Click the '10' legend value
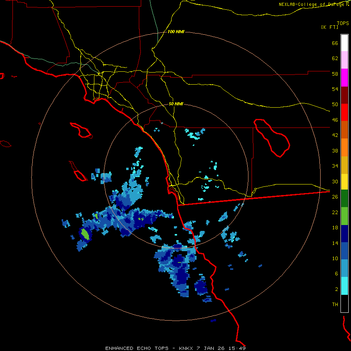The image size is (351, 351). point(335,258)
